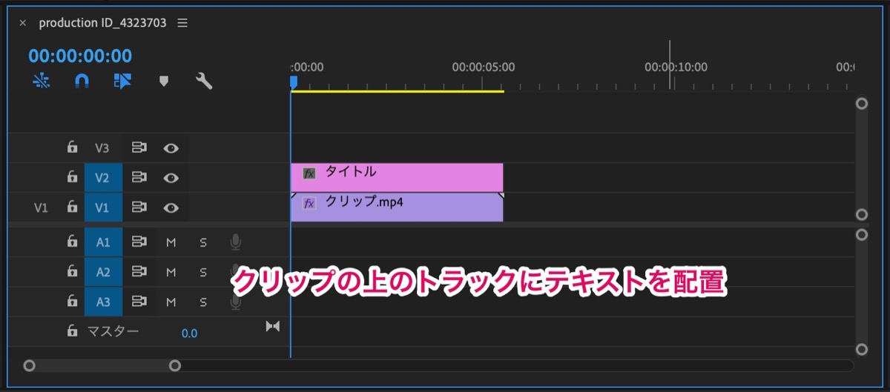
Task: Click V1 source patching indicator
Action: (42, 208)
